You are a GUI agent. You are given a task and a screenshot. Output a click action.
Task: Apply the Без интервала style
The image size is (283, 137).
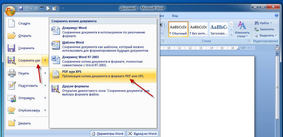pos(199,29)
